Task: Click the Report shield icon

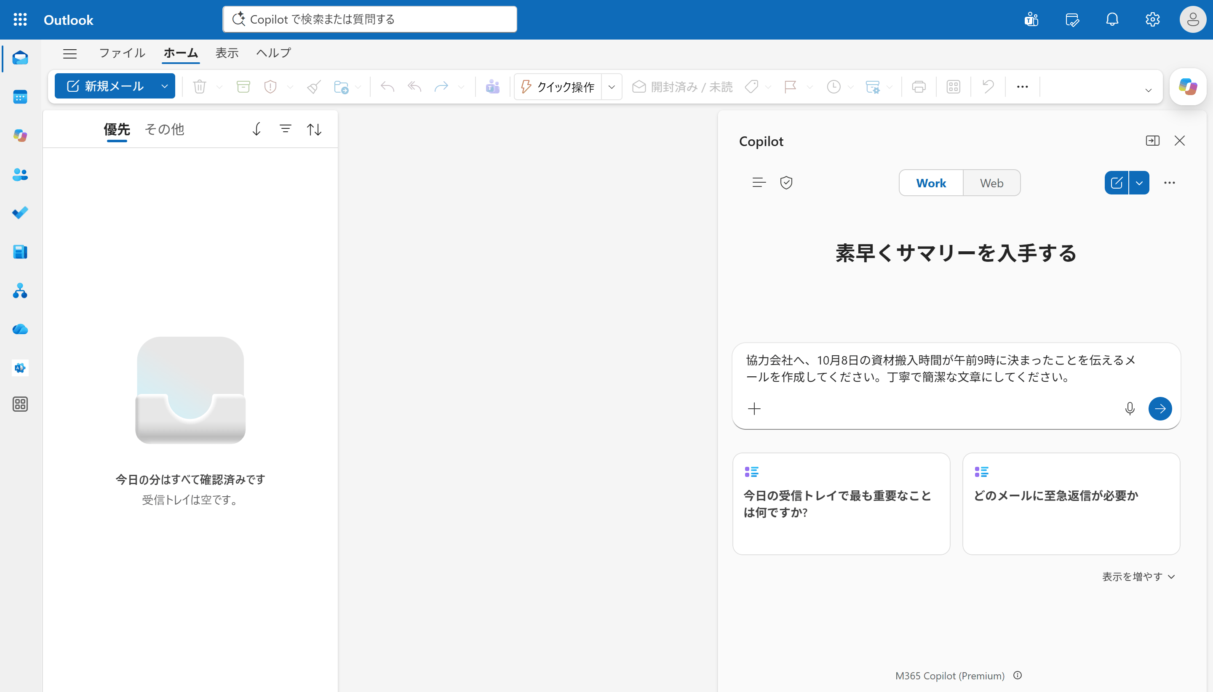Action: 270,87
